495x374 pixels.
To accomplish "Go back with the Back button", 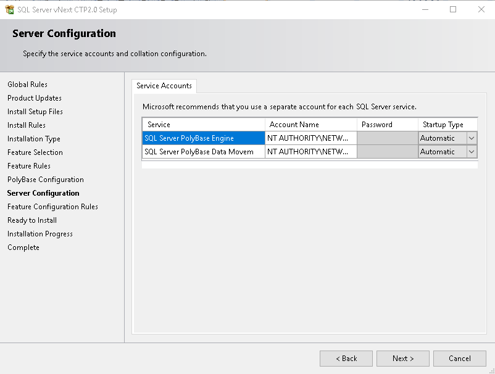I will tap(346, 359).
